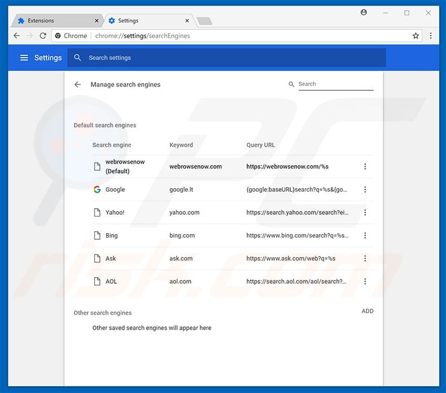Click the https://webrowsenow.com/%s query URL
This screenshot has width=446, height=393.
click(x=287, y=166)
